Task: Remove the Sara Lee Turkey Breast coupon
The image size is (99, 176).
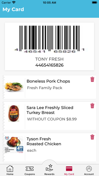Action: 92,106
